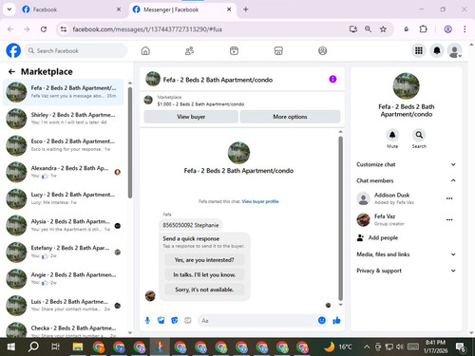Open Windows taskbar search
The height and width of the screenshot is (356, 475).
pyautogui.click(x=33, y=347)
